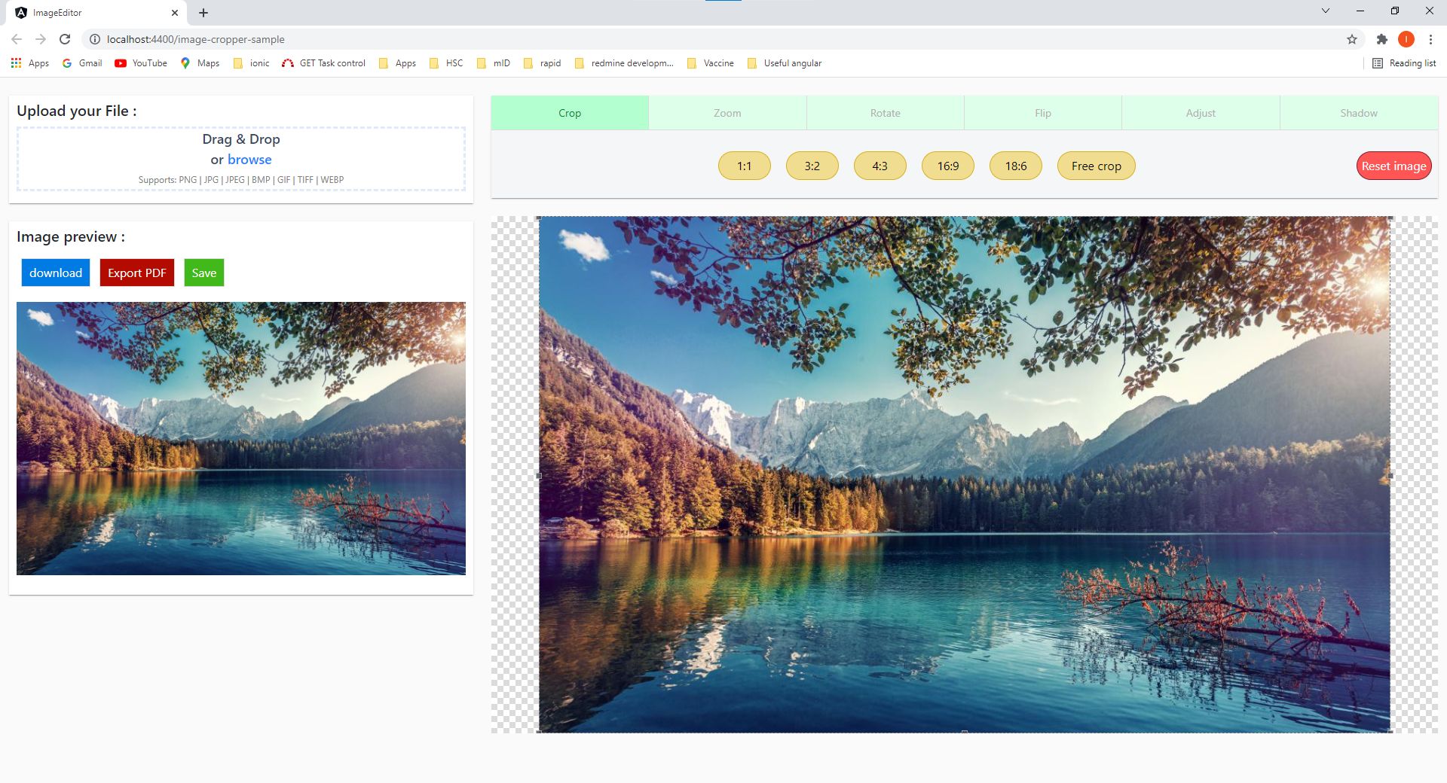Click the Drag & Drop upload zone
Viewport: 1447px width, 783px height.
coord(241,159)
